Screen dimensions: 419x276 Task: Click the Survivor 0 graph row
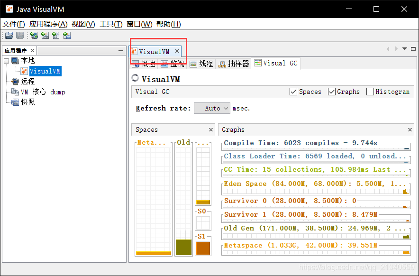pyautogui.click(x=316, y=203)
